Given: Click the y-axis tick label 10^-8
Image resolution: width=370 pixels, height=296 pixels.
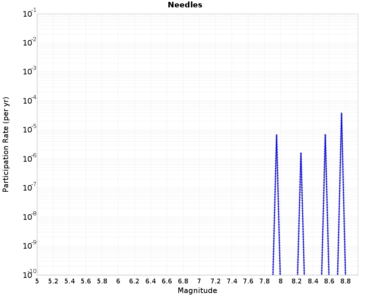Looking at the screenshot, I should [x=30, y=216].
